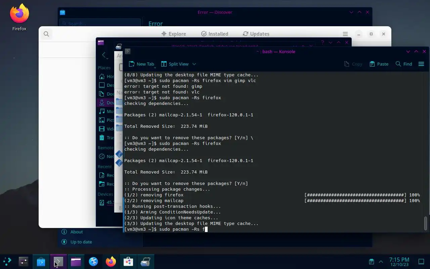
Task: Click the Discover shopping bag taskbar icon
Action: click(41, 261)
